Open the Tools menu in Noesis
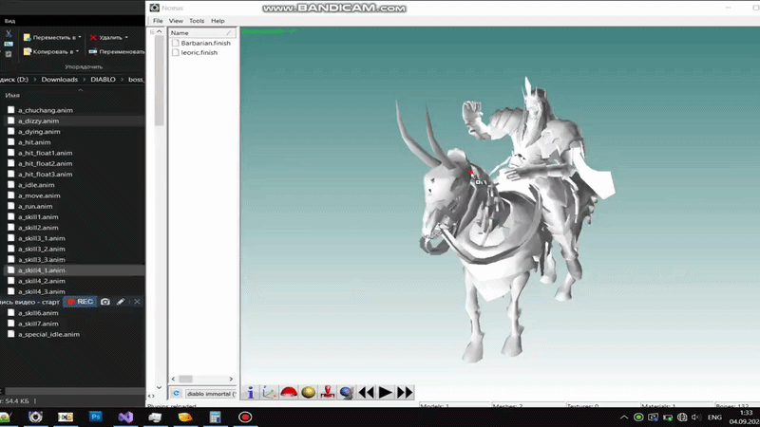The image size is (760, 427). (x=197, y=21)
